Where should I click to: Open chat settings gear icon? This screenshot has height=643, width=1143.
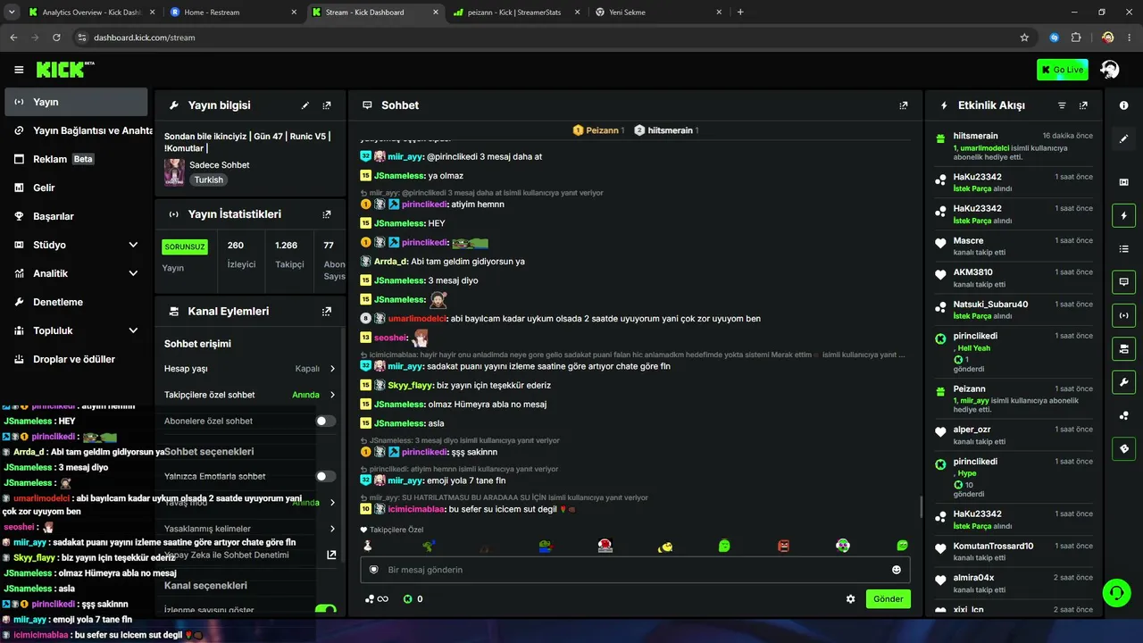point(851,599)
